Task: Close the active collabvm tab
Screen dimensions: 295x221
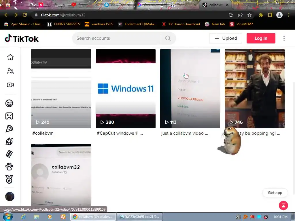Action: pos(227,5)
